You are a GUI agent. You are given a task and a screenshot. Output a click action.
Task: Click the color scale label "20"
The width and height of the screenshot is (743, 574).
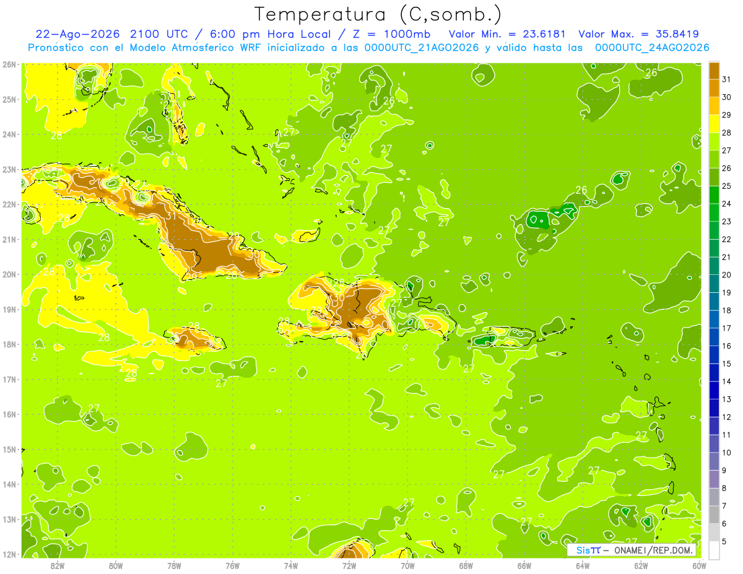pos(726,275)
